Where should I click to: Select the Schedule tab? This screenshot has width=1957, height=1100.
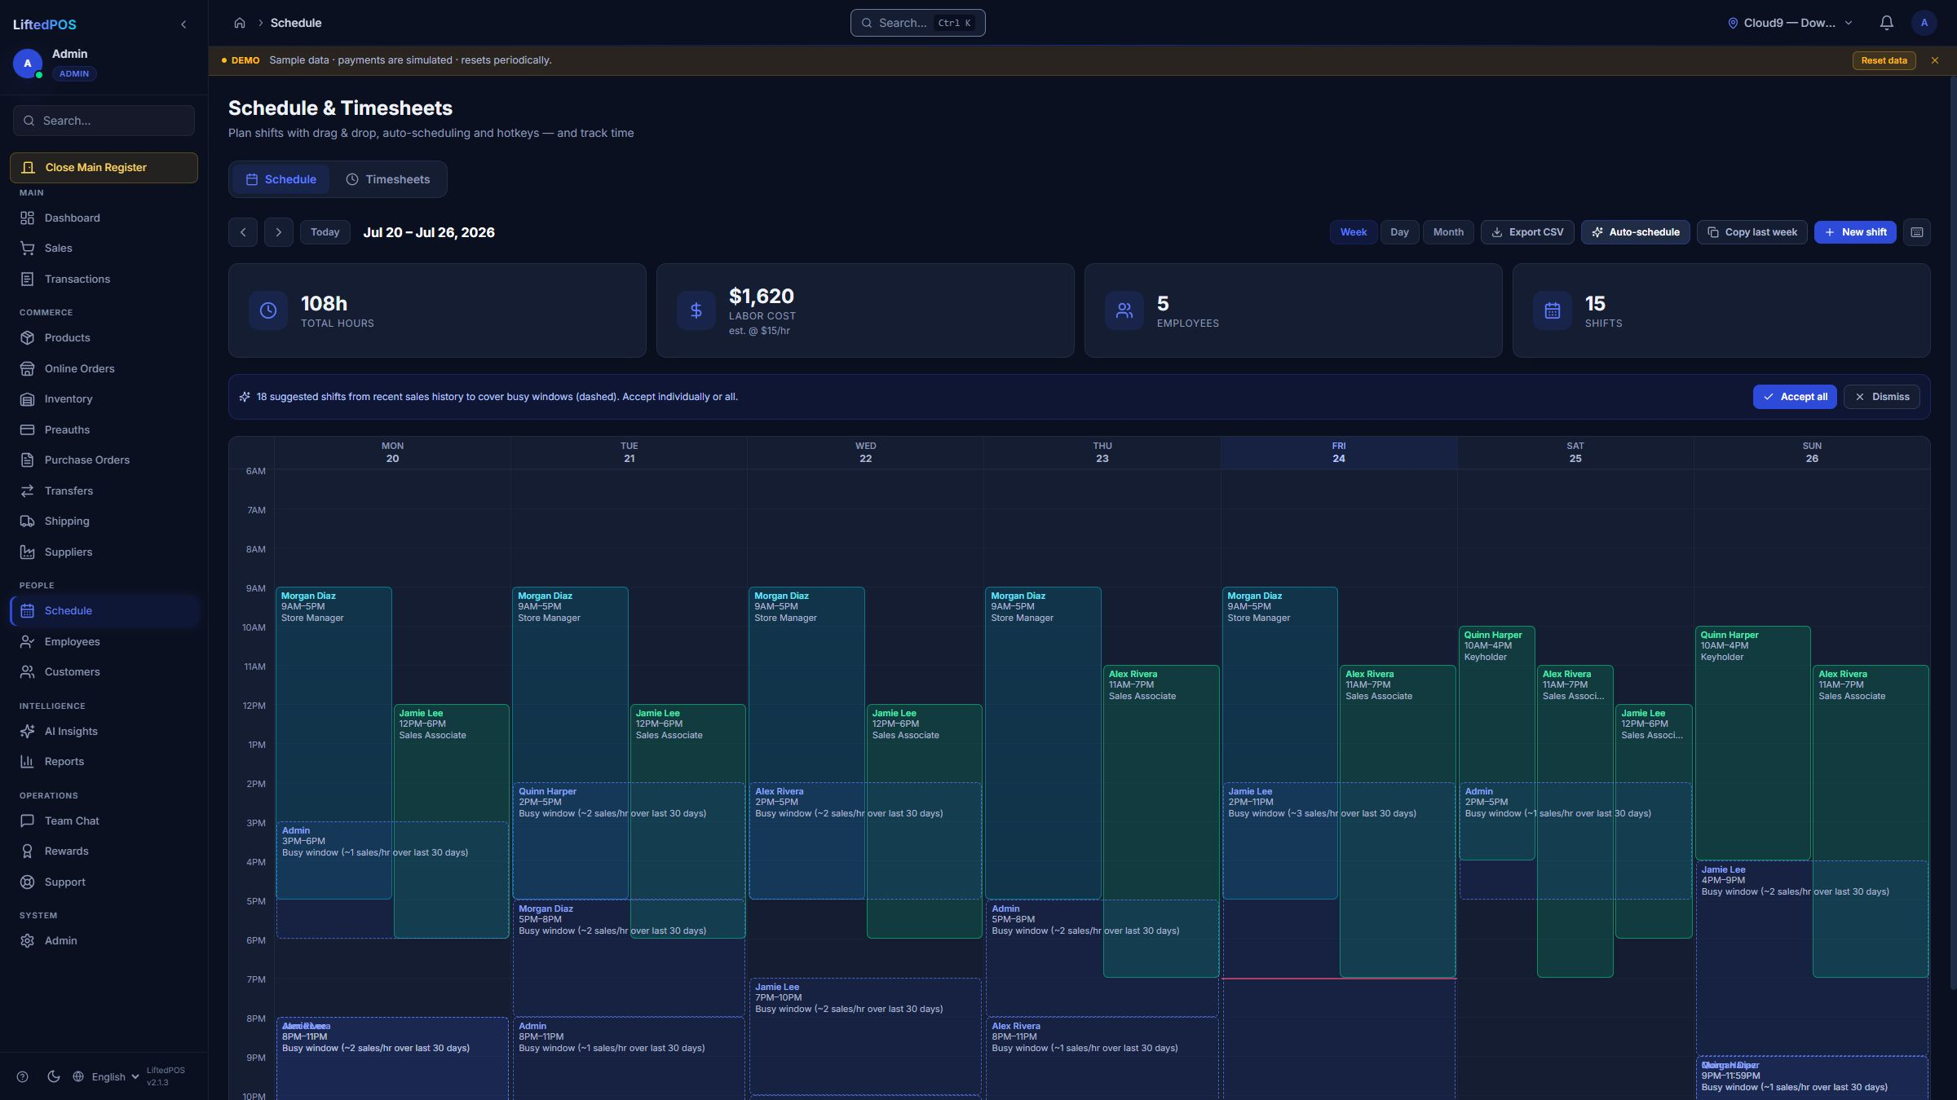[x=281, y=179]
